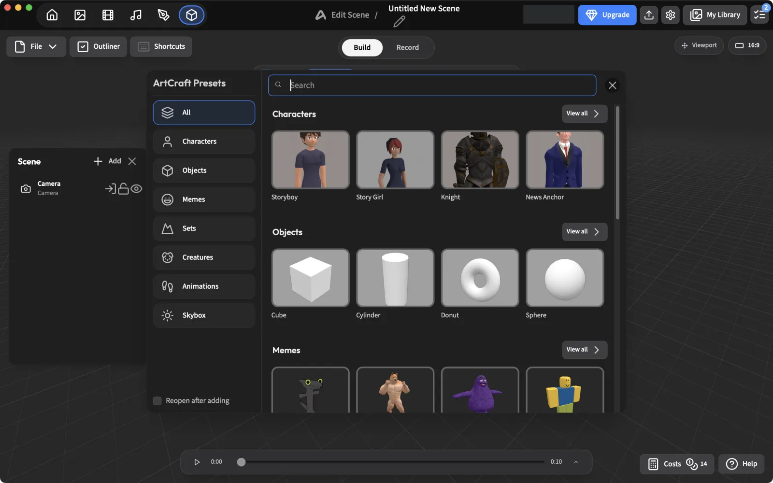Open the video film-strip icon

108,15
